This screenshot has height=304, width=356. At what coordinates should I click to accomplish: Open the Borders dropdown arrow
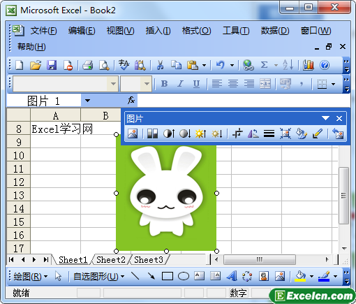(x=334, y=84)
